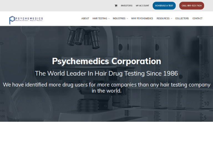
Task: Click the 'identified more drug users' paragraph
Action: tap(106, 88)
